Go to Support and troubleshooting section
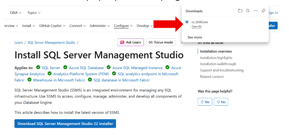Screen dimensions: 289x135 click(222, 70)
